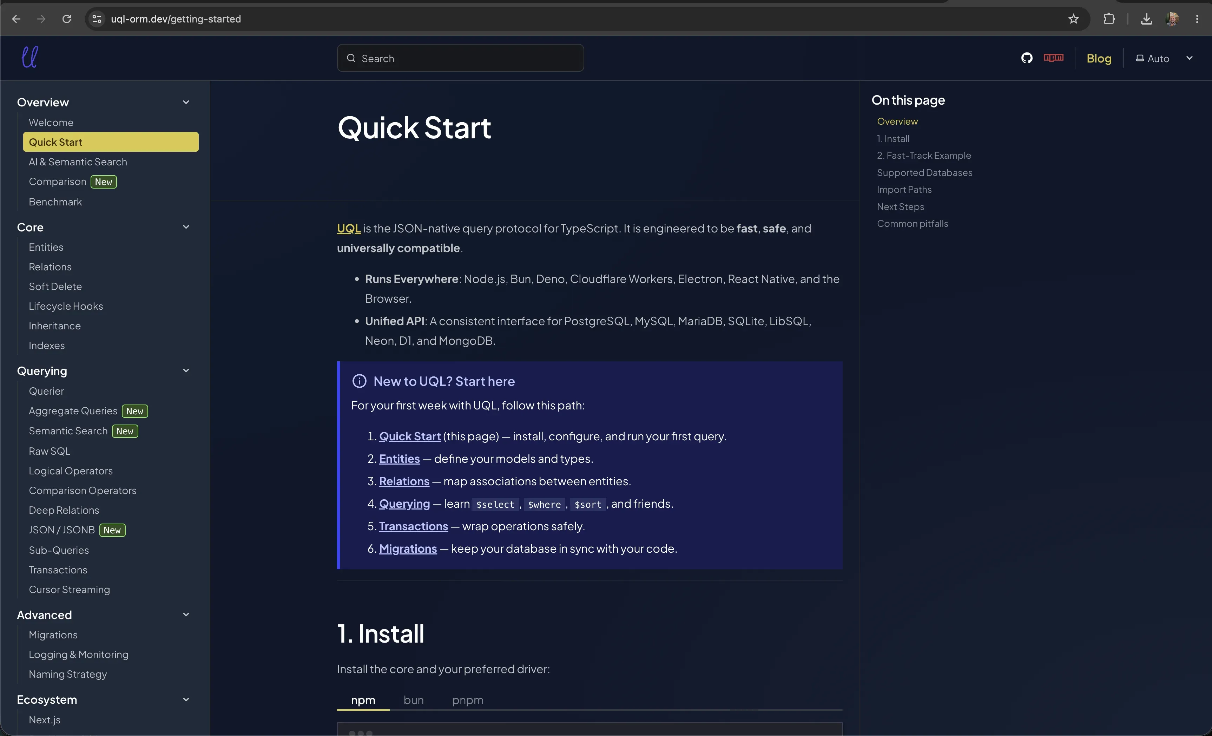Bookmark this page with the star icon
Screen dimensions: 1212x736
click(x=1073, y=19)
